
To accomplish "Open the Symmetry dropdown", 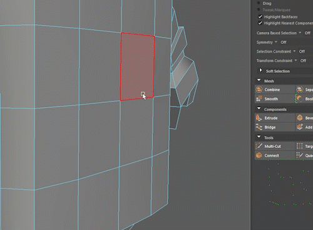I will [x=276, y=42].
